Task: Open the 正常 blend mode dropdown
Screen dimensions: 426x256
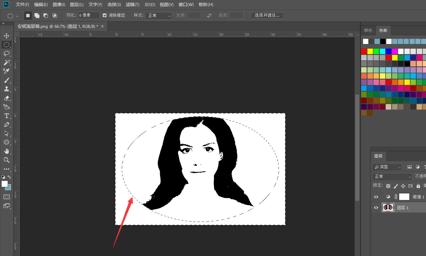Action: tap(392, 176)
